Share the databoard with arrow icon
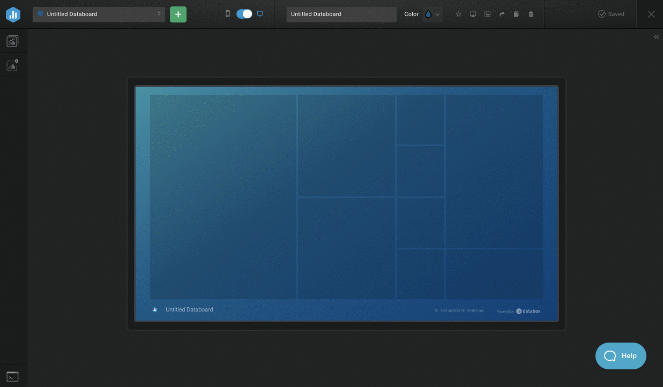 pos(502,14)
